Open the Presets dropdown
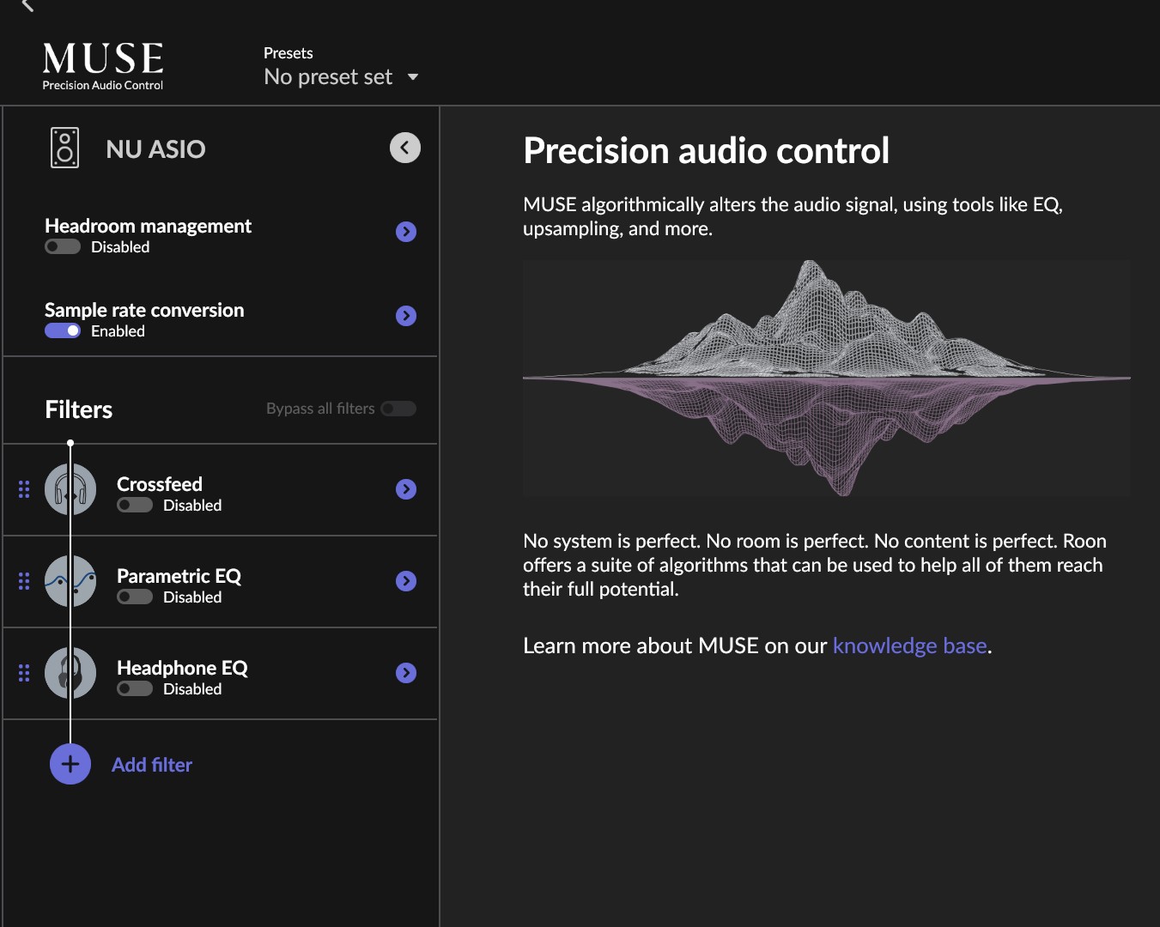The image size is (1160, 927). pos(341,76)
